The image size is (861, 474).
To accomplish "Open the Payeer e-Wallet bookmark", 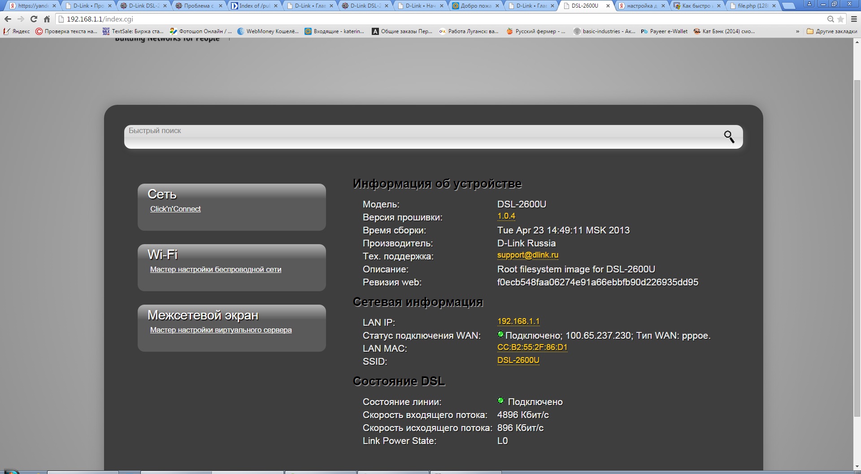I will coord(664,31).
